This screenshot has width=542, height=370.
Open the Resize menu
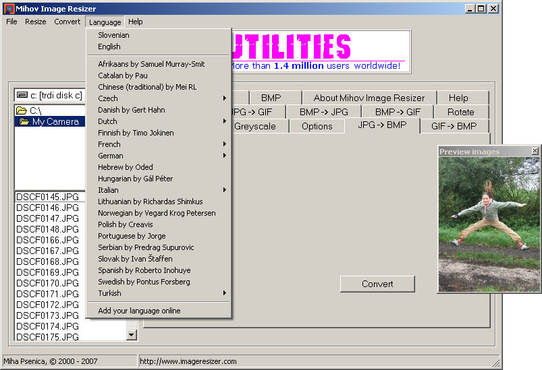pos(36,22)
